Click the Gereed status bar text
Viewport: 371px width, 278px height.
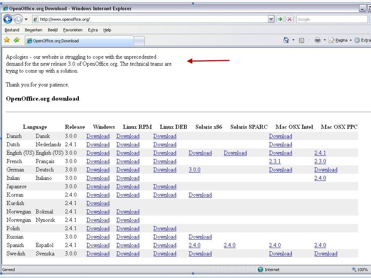coord(8,270)
